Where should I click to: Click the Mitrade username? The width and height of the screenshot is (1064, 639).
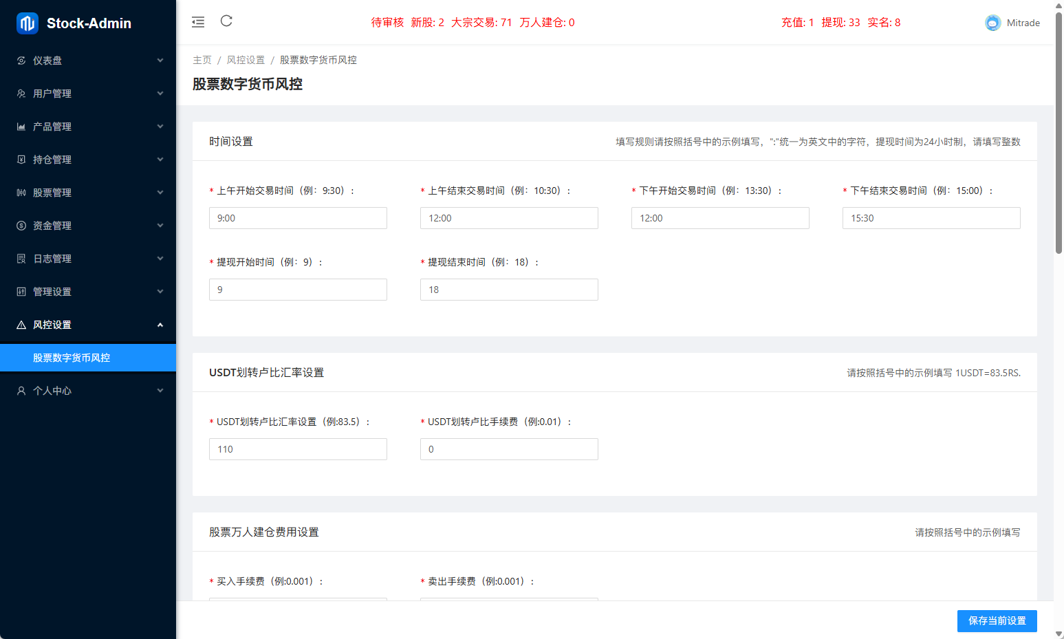tap(1023, 23)
